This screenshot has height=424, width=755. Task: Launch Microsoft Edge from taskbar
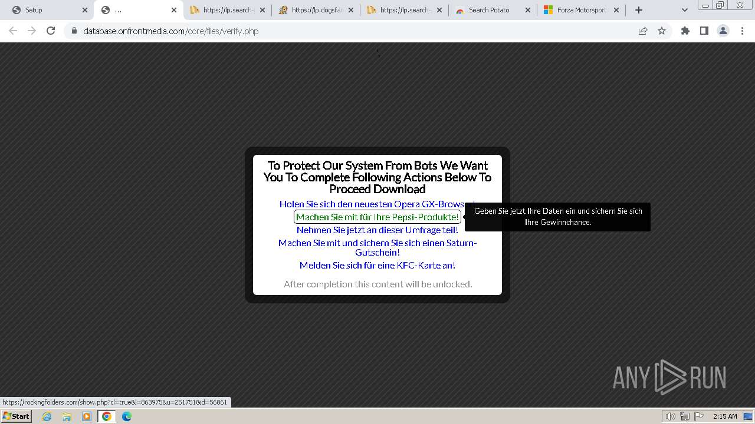tap(127, 416)
